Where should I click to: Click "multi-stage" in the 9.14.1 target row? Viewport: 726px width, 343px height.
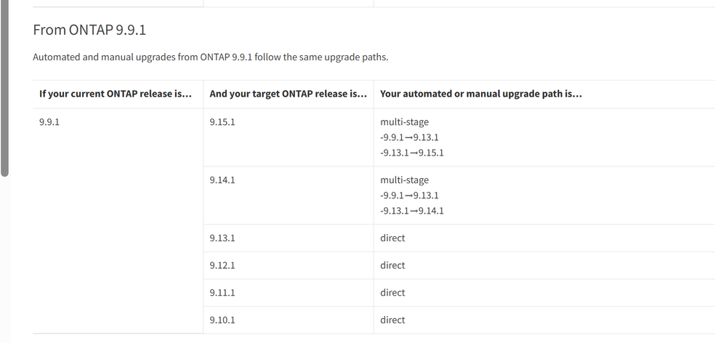click(404, 180)
